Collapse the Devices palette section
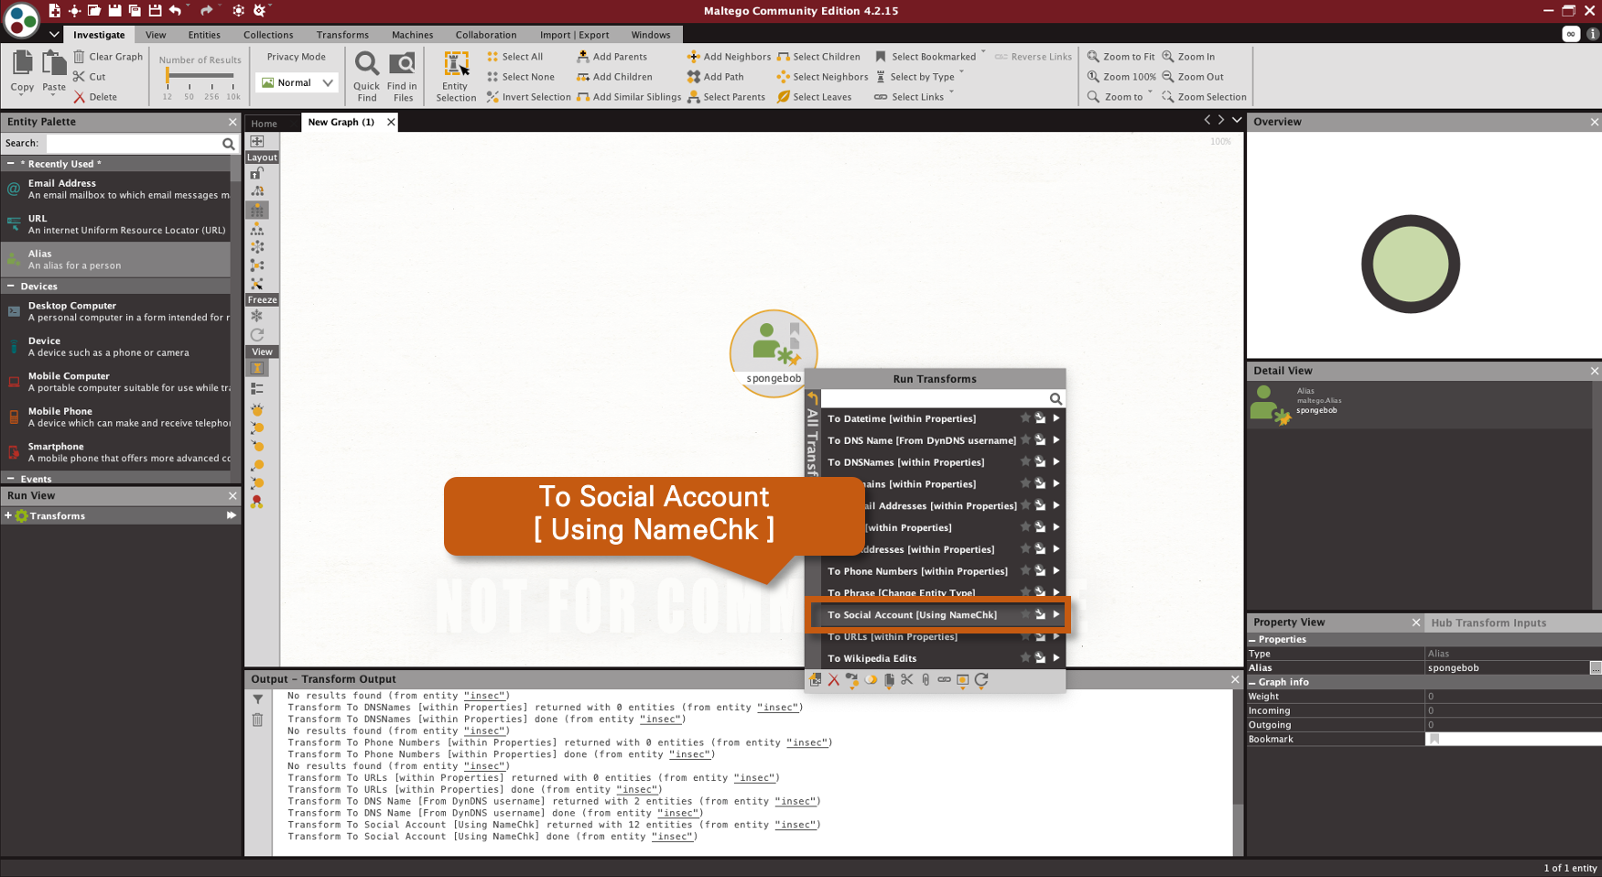This screenshot has width=1602, height=877. click(10, 287)
